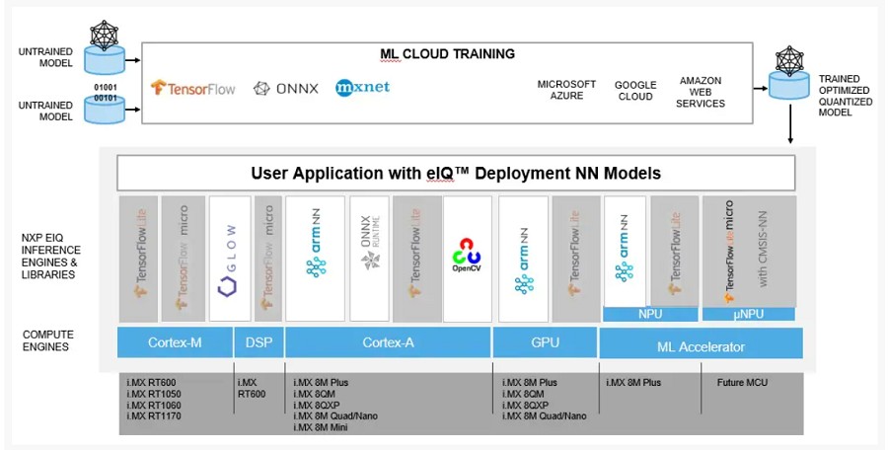Screen dimensions: 888x450
Task: Select the first TensorFlow Lite tile above Cortex-M
Action: click(x=139, y=259)
